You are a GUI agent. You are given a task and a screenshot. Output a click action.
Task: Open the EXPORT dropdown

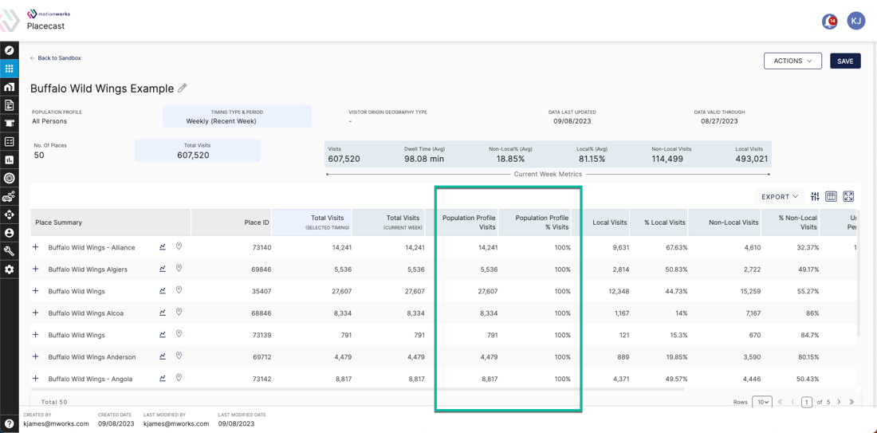[x=780, y=196]
